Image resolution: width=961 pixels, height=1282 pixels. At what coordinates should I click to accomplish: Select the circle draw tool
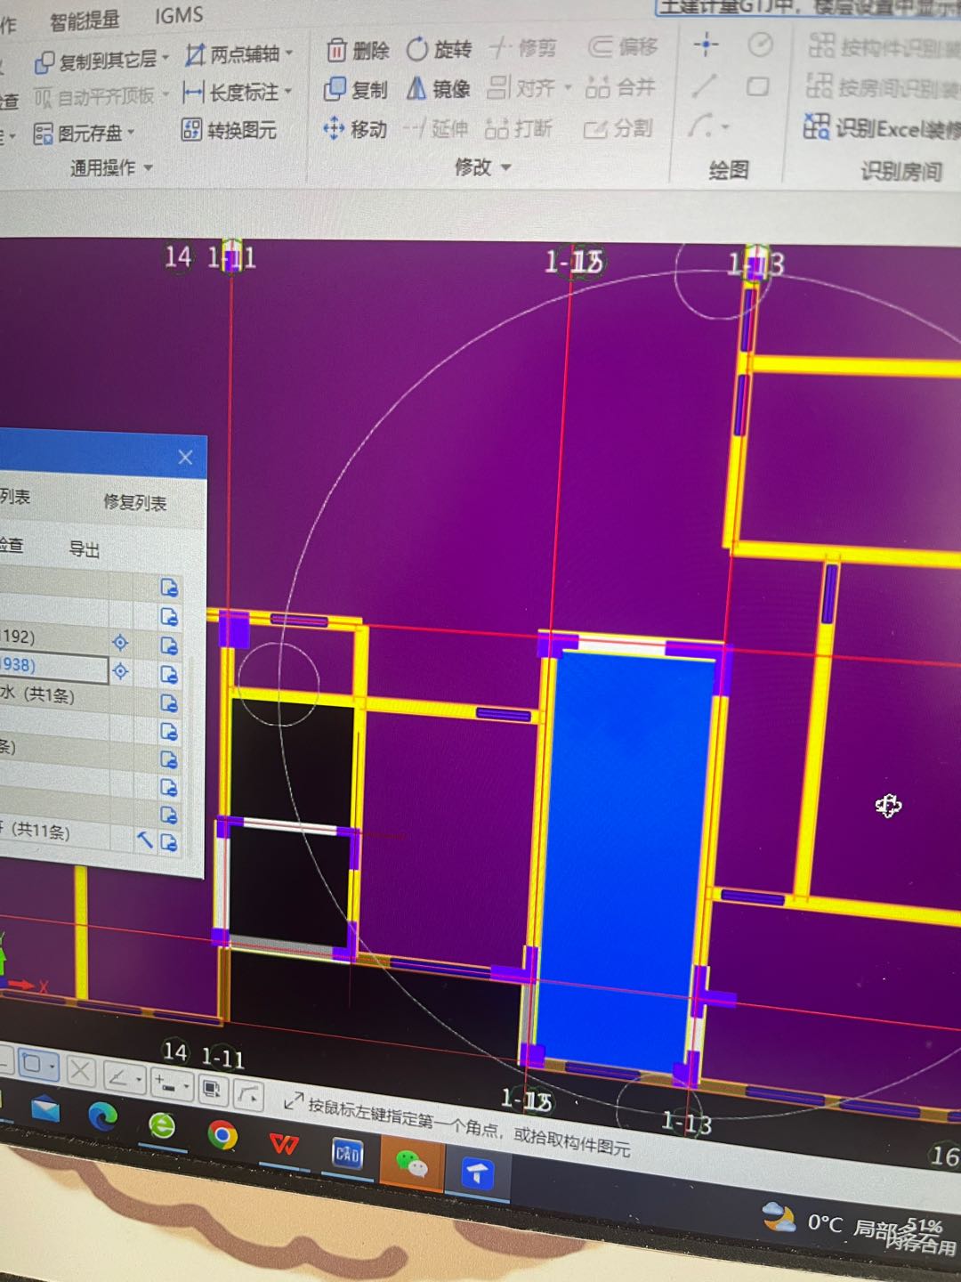760,45
